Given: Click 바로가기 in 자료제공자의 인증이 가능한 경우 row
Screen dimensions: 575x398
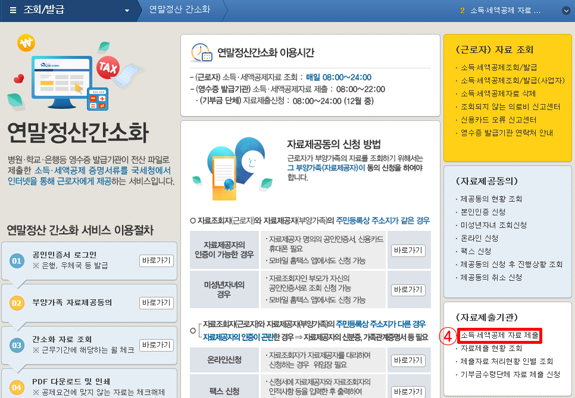Looking at the screenshot, I should 408,250.
